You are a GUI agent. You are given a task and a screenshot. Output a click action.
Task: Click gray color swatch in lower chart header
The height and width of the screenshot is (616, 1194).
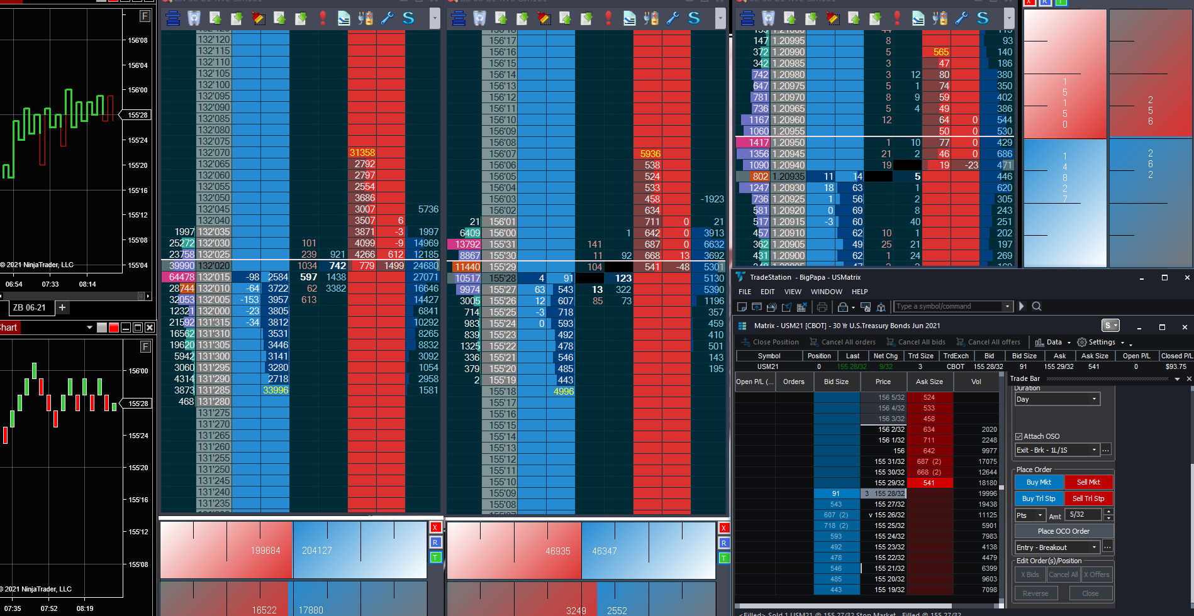(x=102, y=327)
